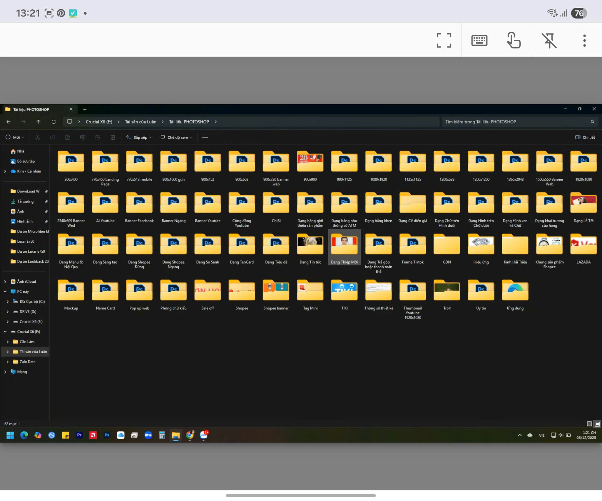The image size is (602, 501).
Task: Select the Shopee banner folder
Action: [276, 295]
